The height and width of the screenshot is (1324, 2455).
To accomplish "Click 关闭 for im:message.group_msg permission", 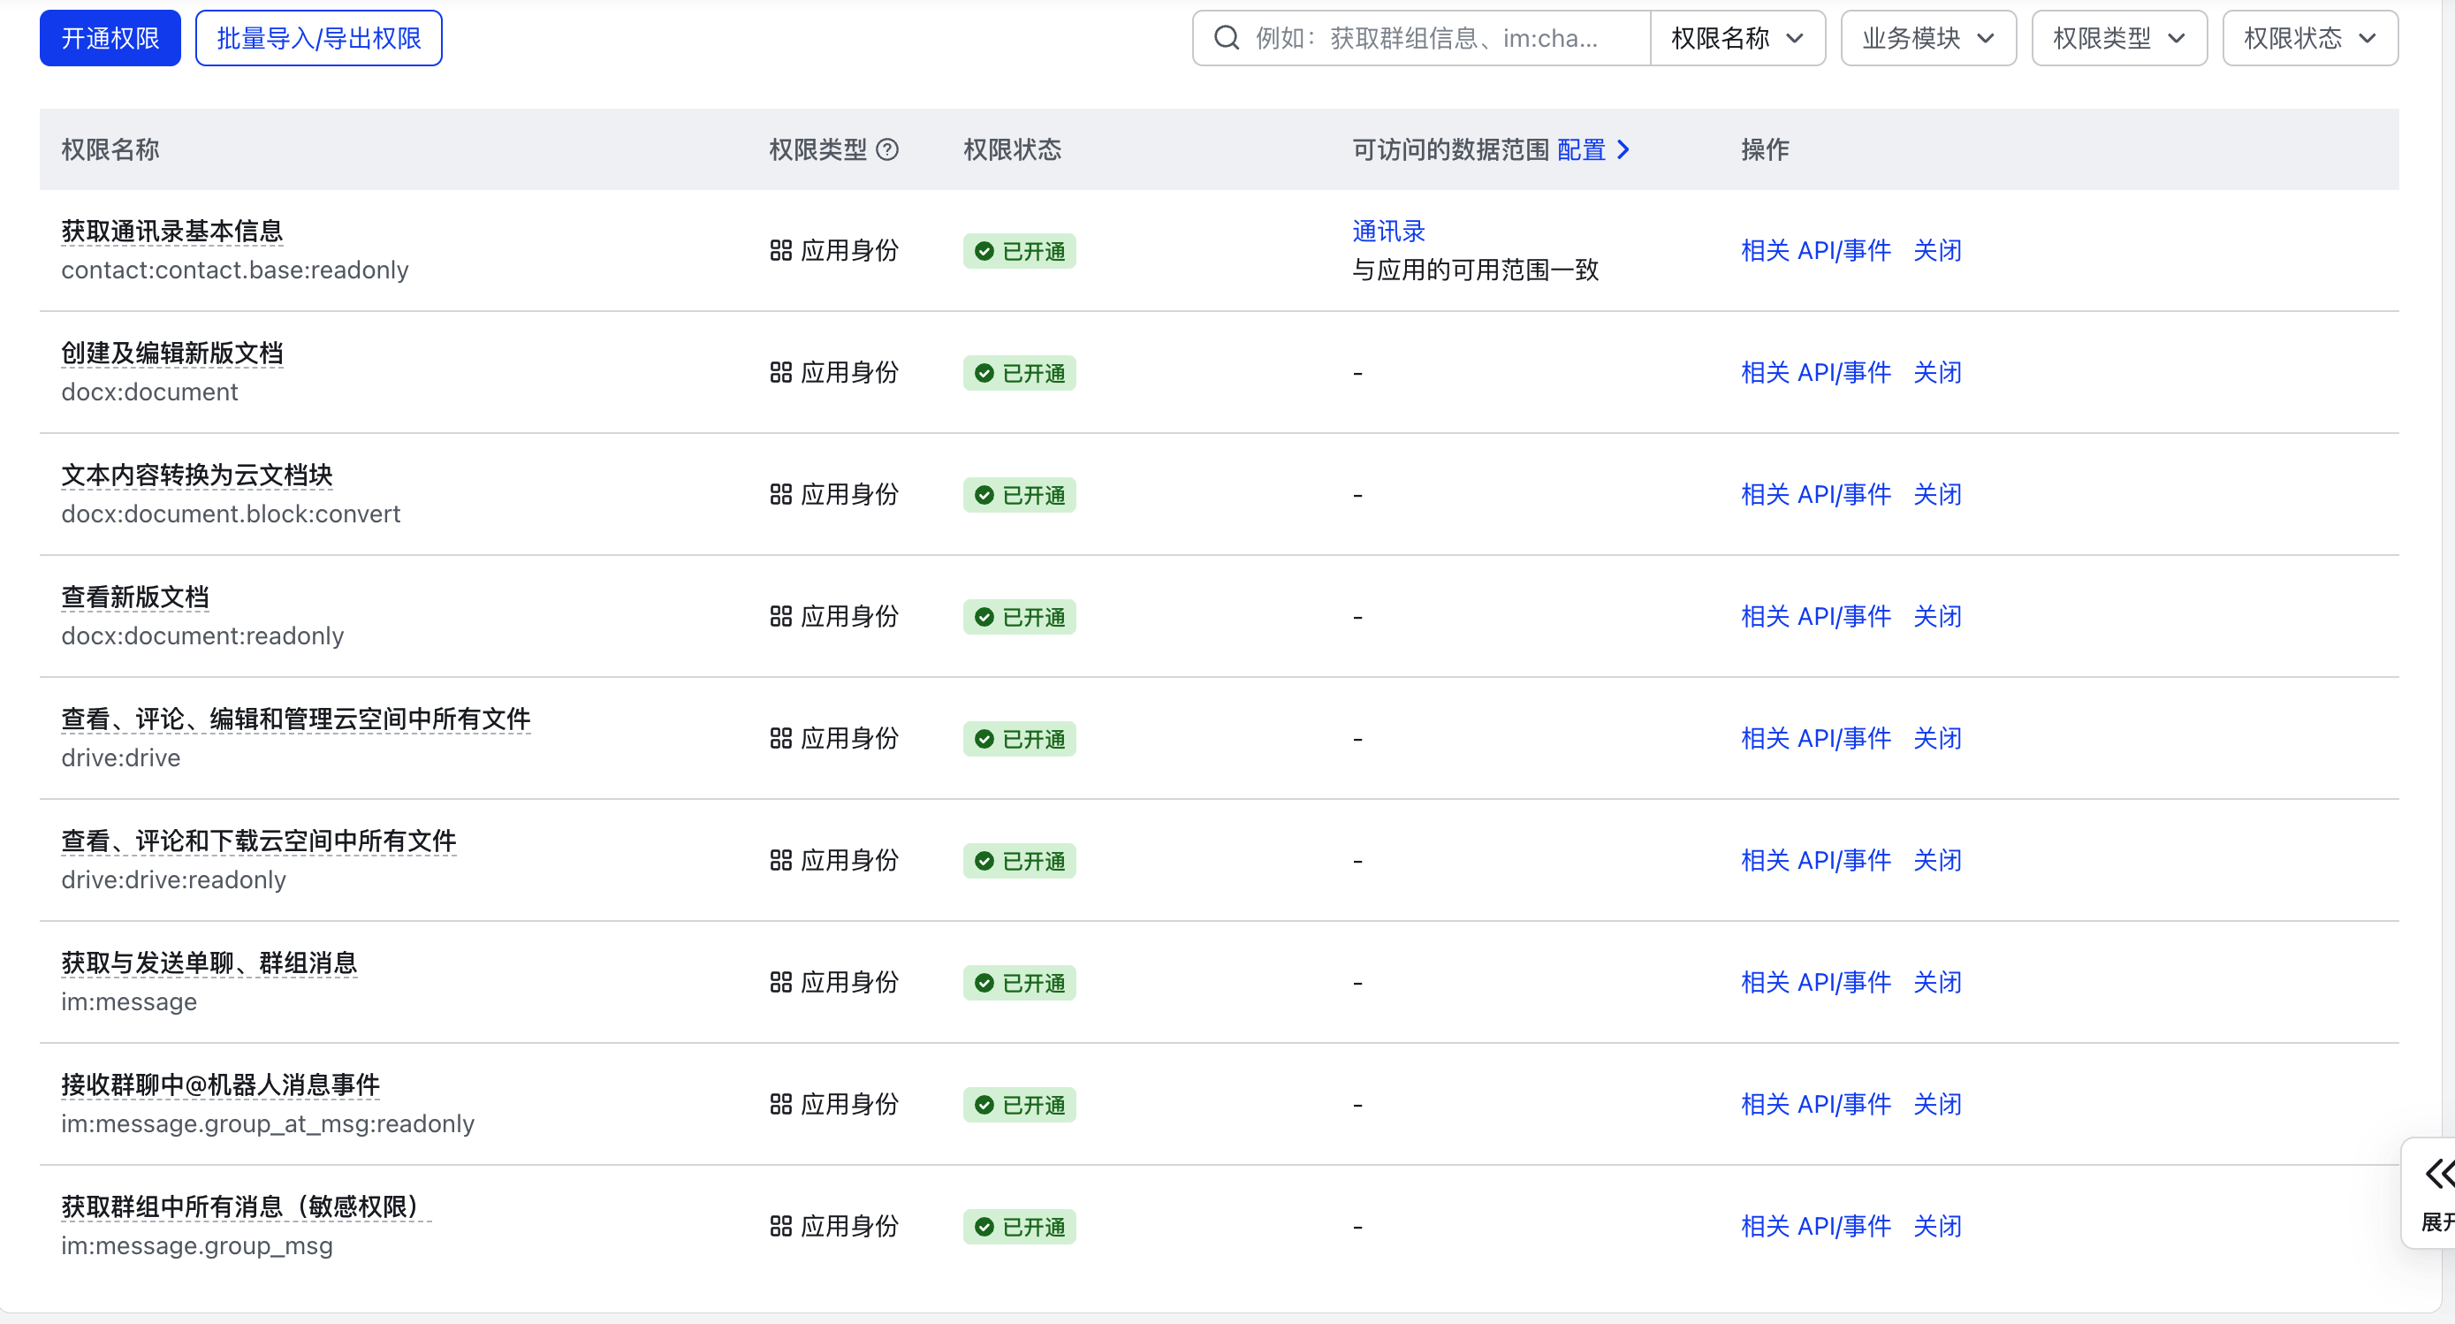I will (1936, 1226).
